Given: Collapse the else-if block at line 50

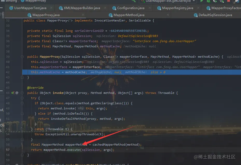Looking at the screenshot, I should 22,114.
